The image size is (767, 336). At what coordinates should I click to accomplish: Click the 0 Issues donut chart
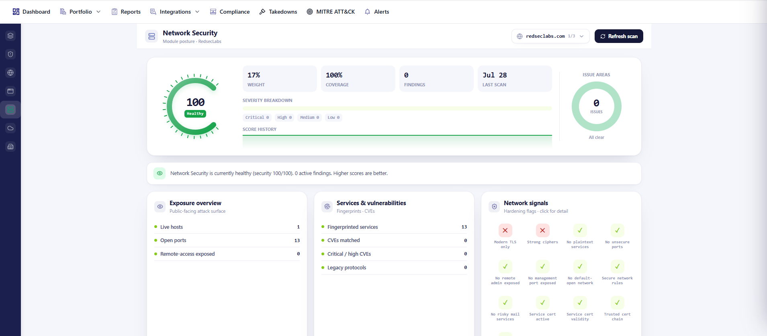[x=596, y=106]
